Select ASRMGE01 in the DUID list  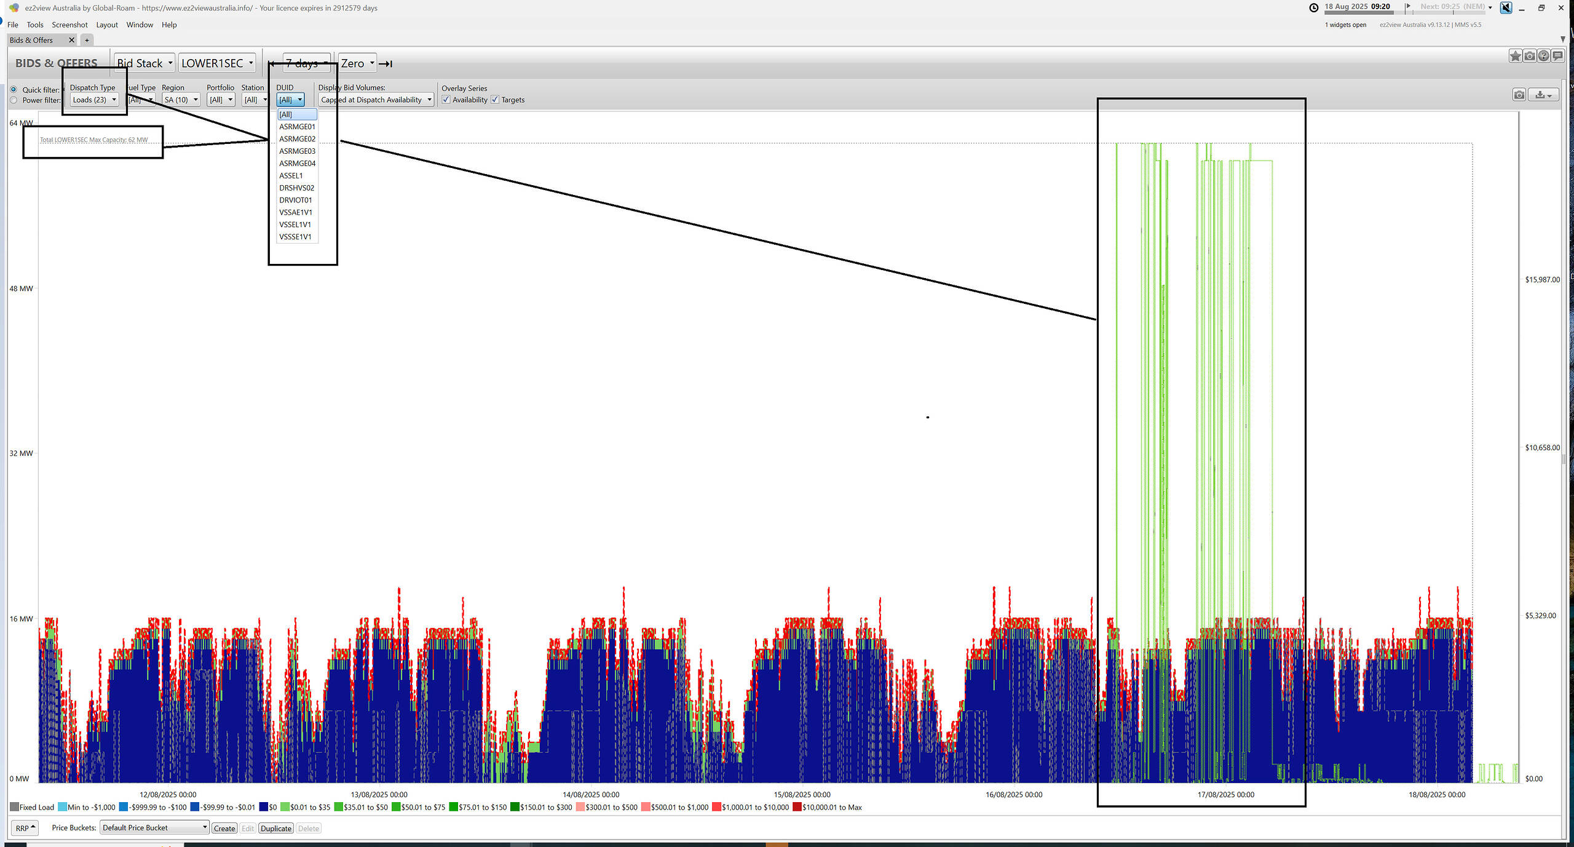click(x=297, y=127)
